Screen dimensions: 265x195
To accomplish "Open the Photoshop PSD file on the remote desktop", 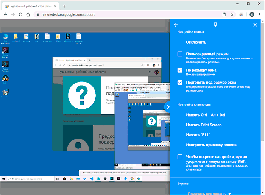I will tap(68, 37).
